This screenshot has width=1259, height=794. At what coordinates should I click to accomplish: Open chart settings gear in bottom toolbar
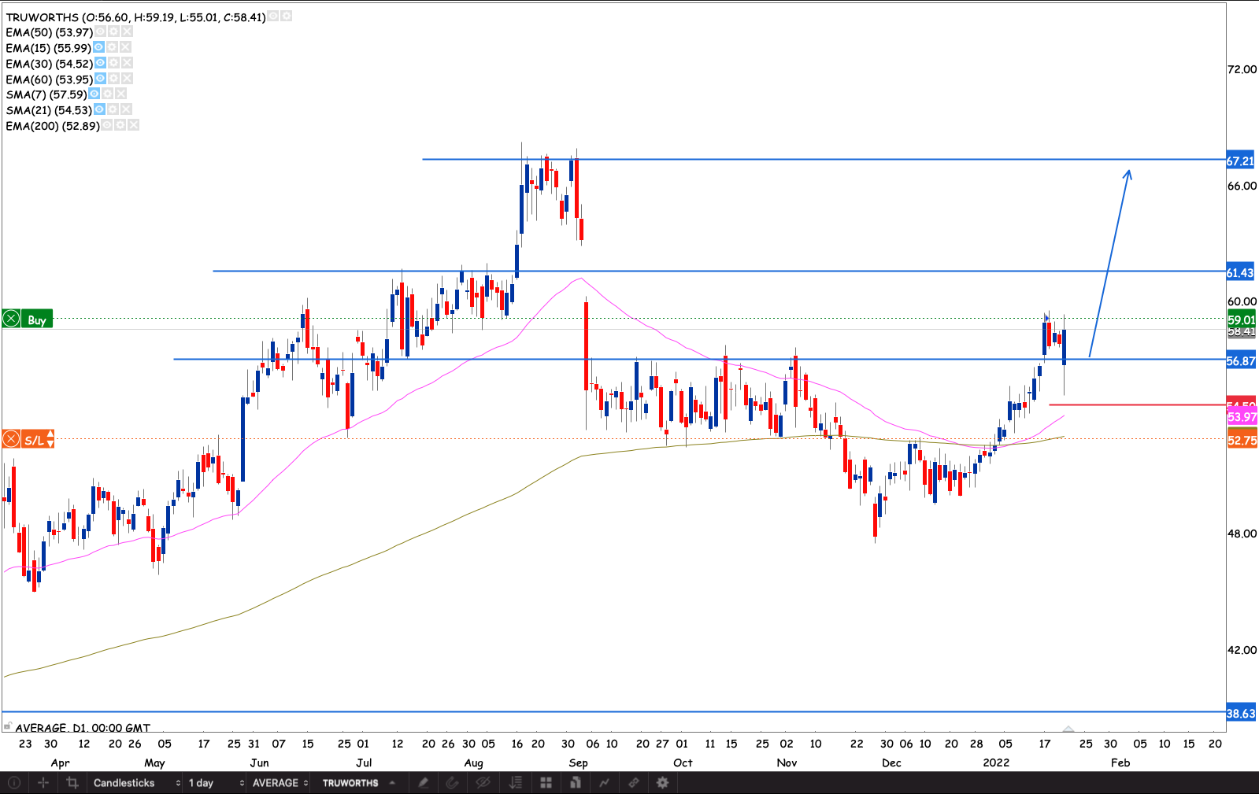pos(662,783)
